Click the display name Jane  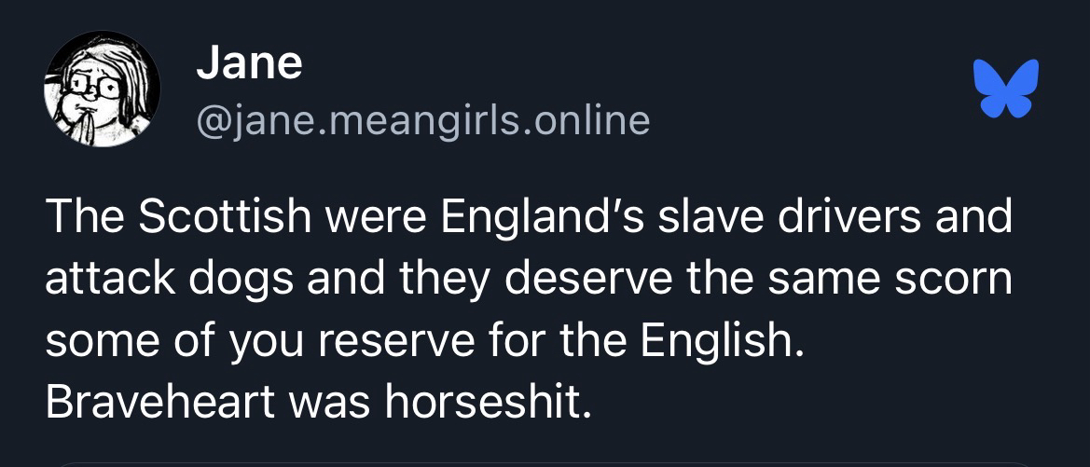click(x=249, y=63)
